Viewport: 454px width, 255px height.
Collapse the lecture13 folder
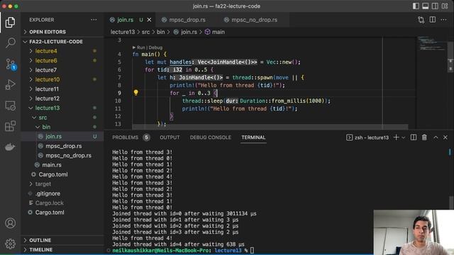tap(62, 108)
